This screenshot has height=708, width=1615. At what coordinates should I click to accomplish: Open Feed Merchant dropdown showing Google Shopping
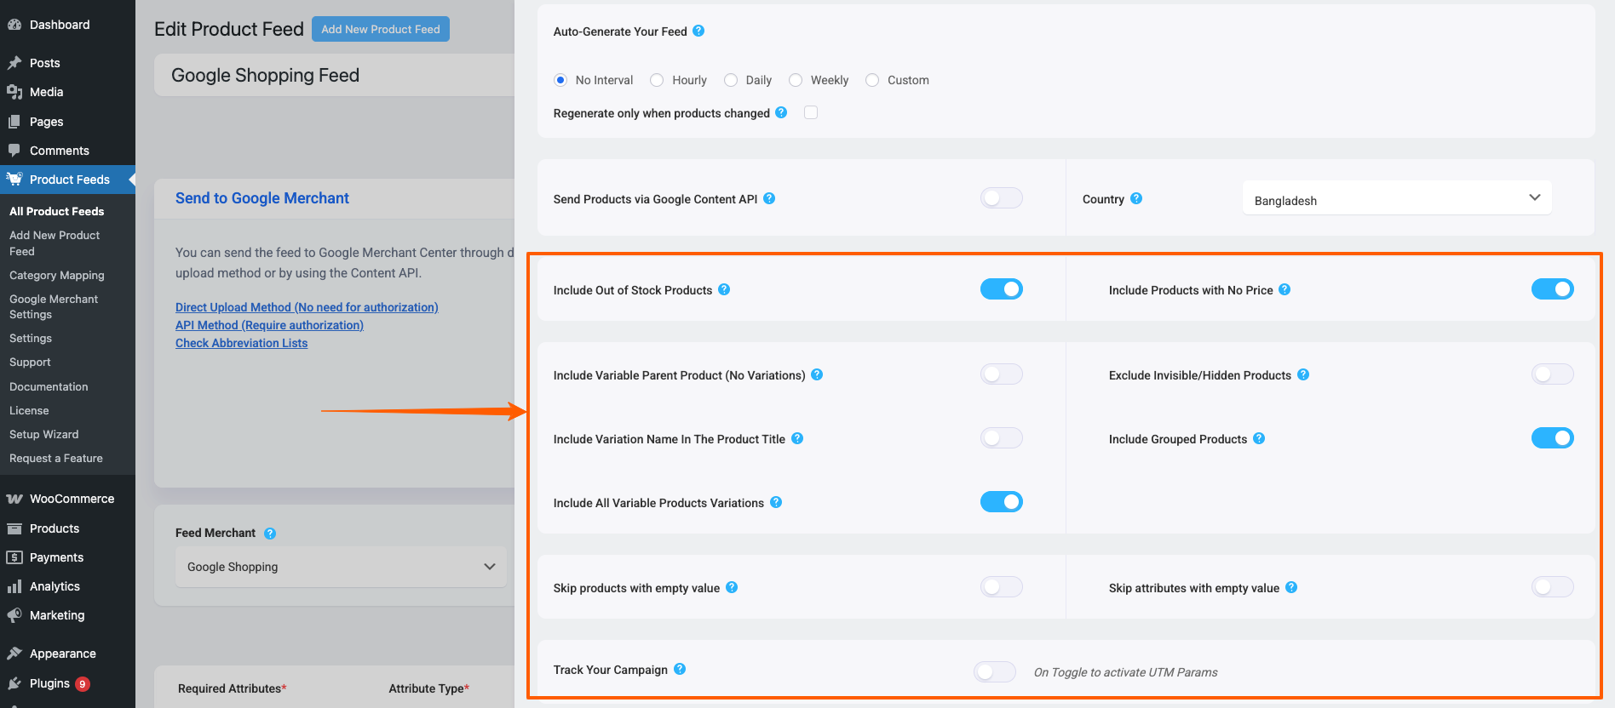[x=341, y=567]
